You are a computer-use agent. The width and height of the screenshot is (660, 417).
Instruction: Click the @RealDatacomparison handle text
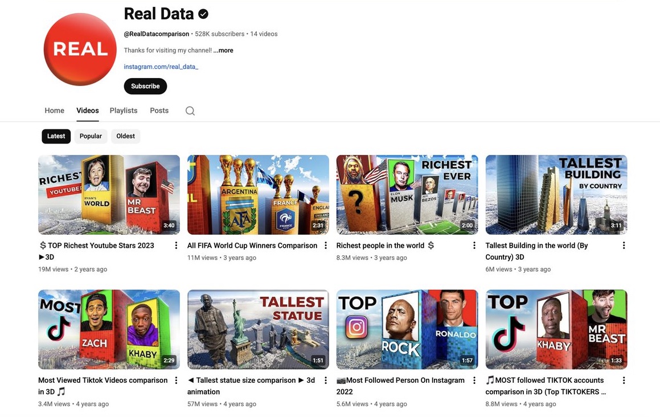[x=156, y=34]
